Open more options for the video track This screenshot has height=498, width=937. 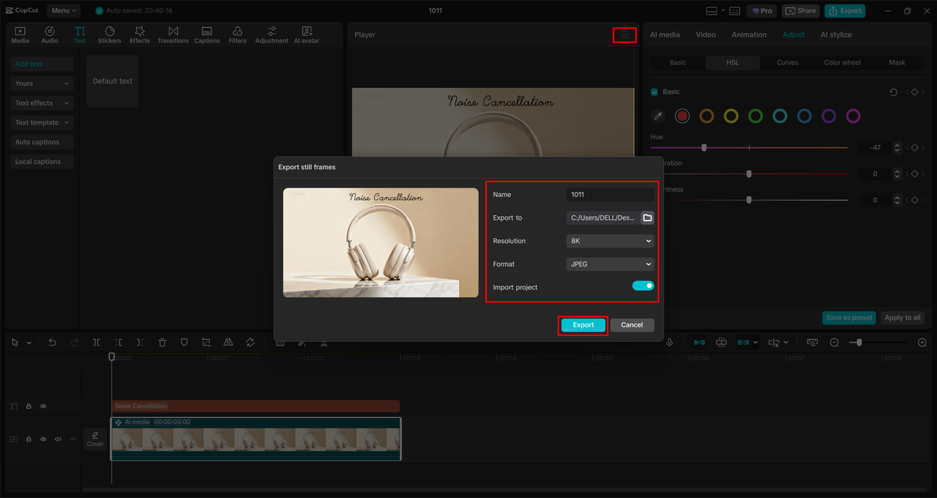point(72,439)
